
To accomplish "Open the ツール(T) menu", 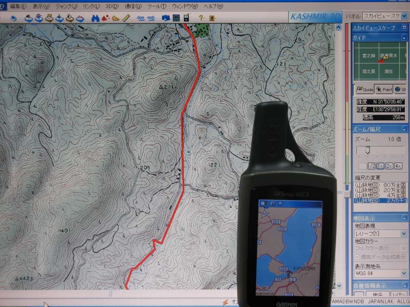I will click(x=156, y=6).
